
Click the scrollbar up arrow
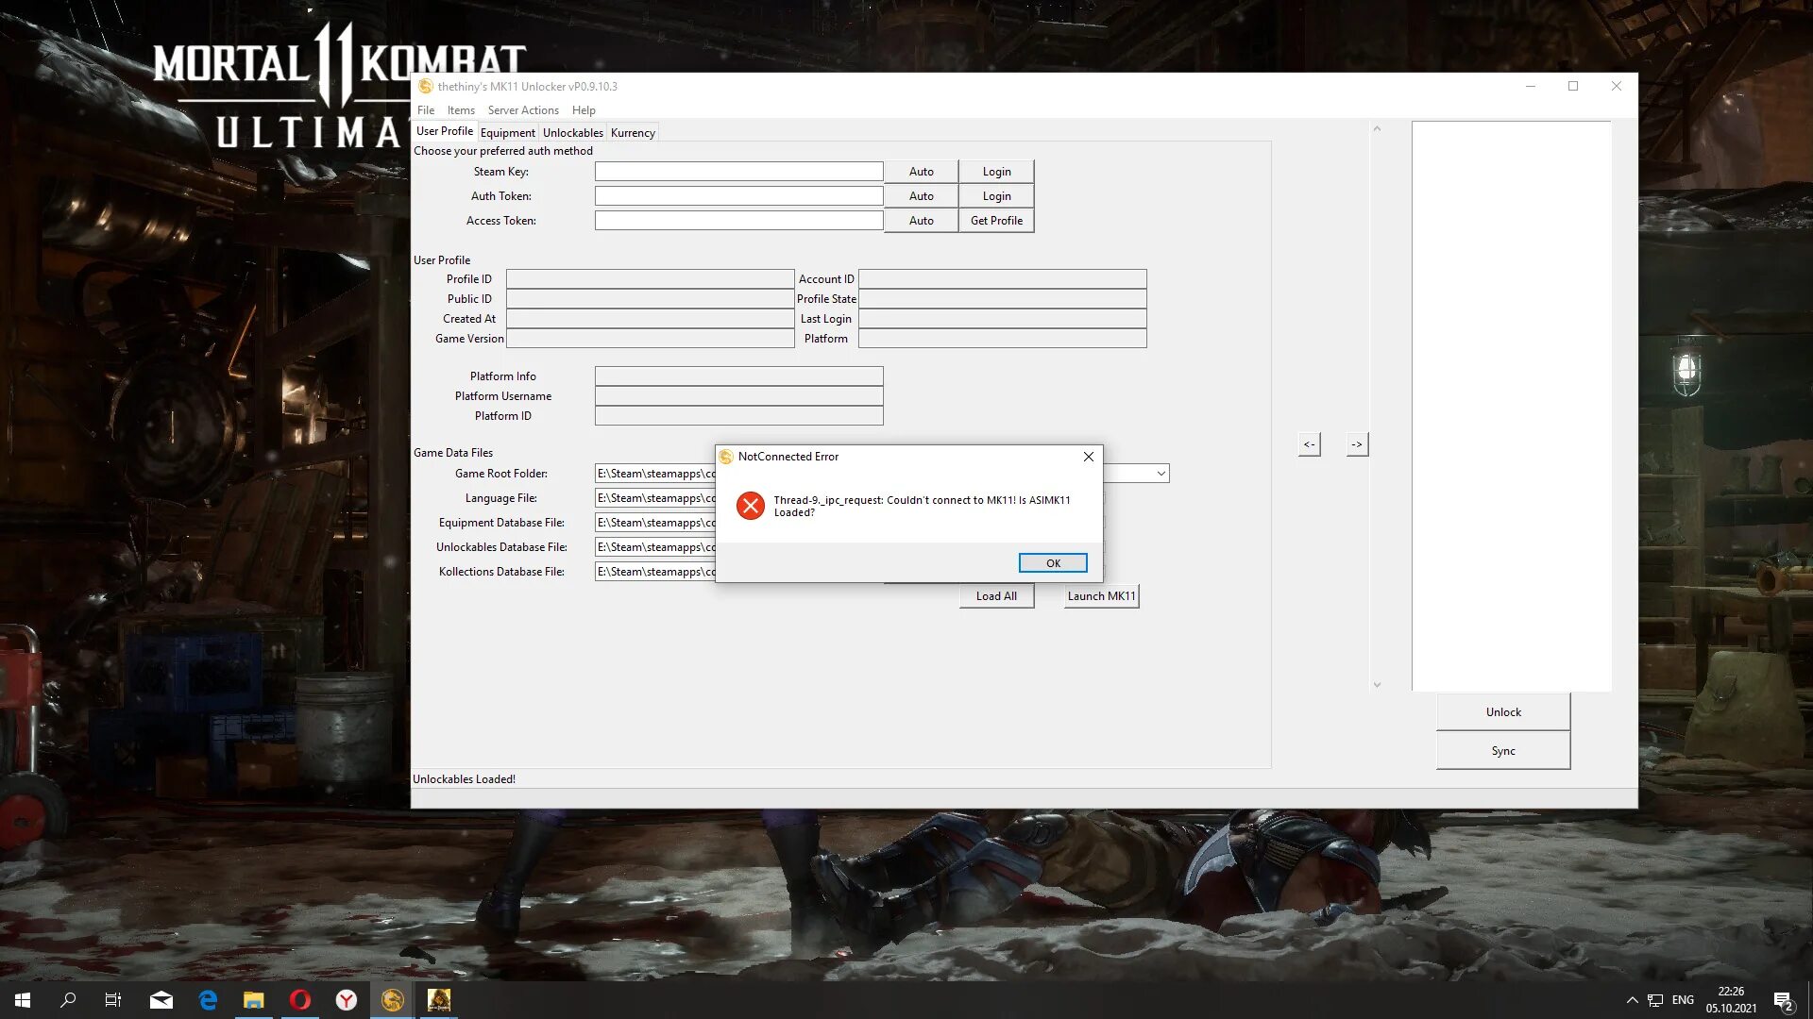[1377, 129]
